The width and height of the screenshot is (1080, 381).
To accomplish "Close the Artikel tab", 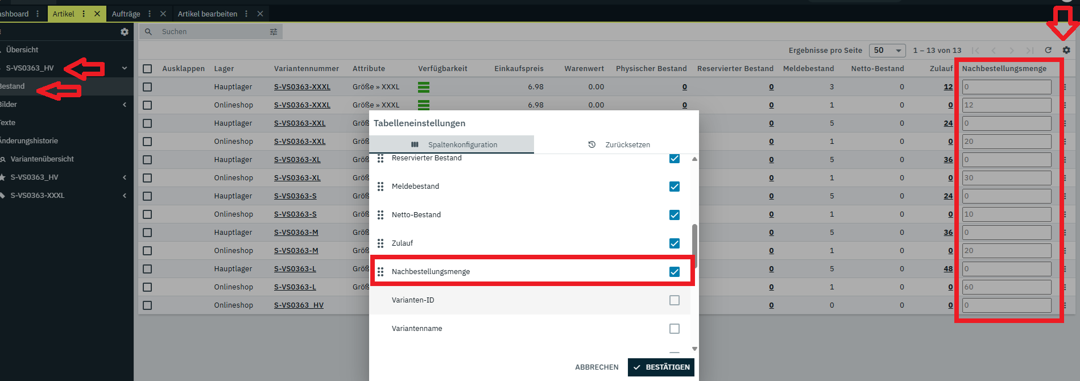I will pyautogui.click(x=97, y=14).
